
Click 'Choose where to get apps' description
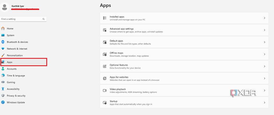(136, 32)
